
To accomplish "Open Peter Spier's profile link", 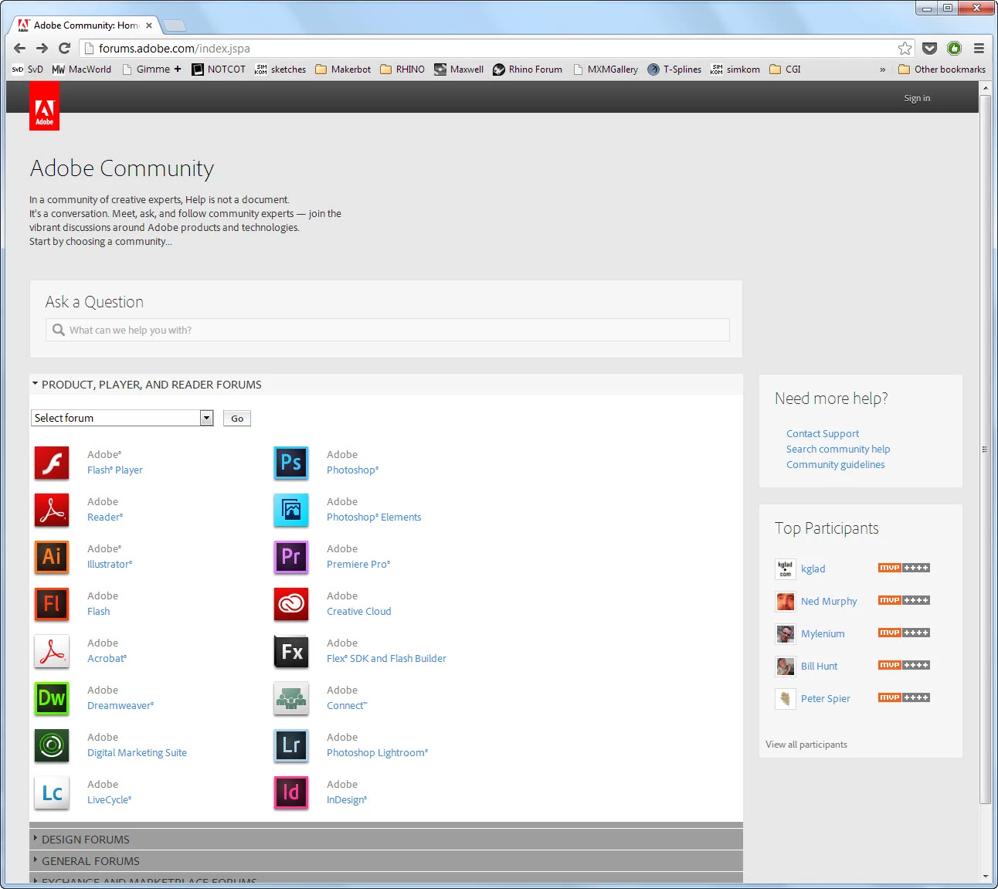I will pyautogui.click(x=826, y=699).
